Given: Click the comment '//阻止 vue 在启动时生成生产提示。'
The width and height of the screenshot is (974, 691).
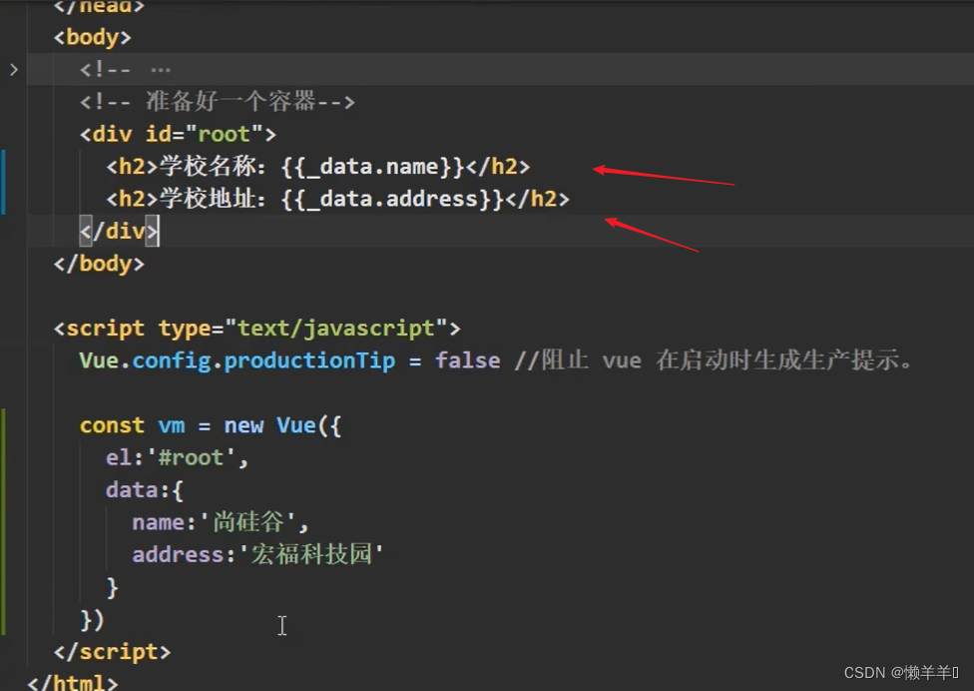Looking at the screenshot, I should (x=714, y=360).
